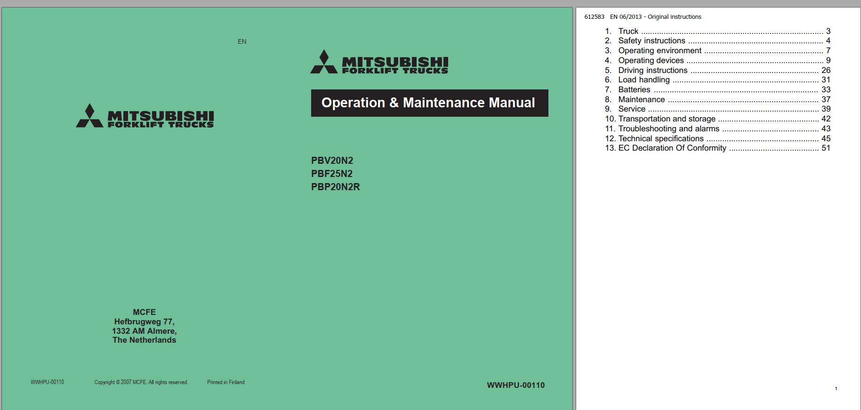This screenshot has width=861, height=410.
Task: Select Technical specifications entry
Action: click(717, 138)
